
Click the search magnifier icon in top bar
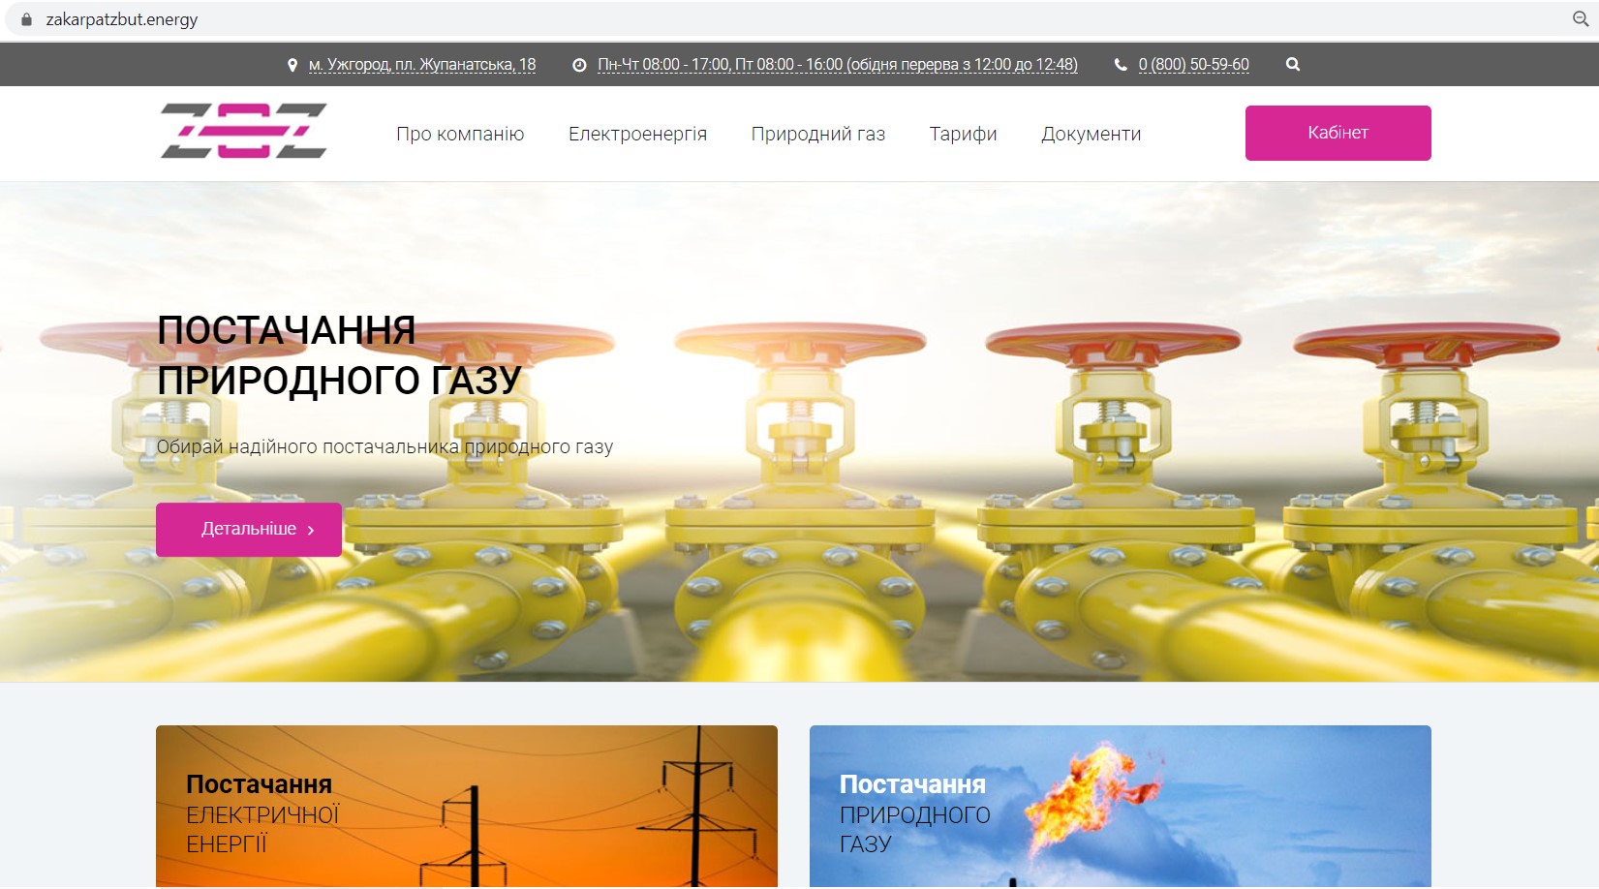[x=1292, y=65]
